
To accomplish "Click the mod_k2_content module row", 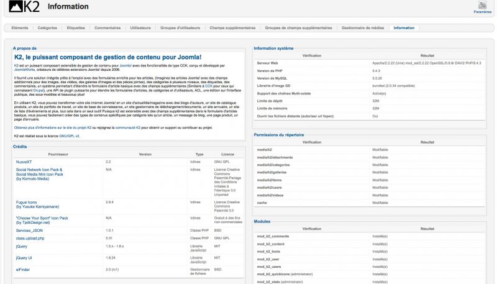I will (369, 244).
